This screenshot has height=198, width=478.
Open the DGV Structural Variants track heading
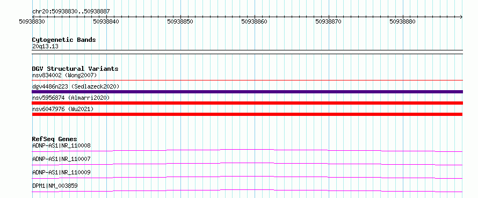75,69
